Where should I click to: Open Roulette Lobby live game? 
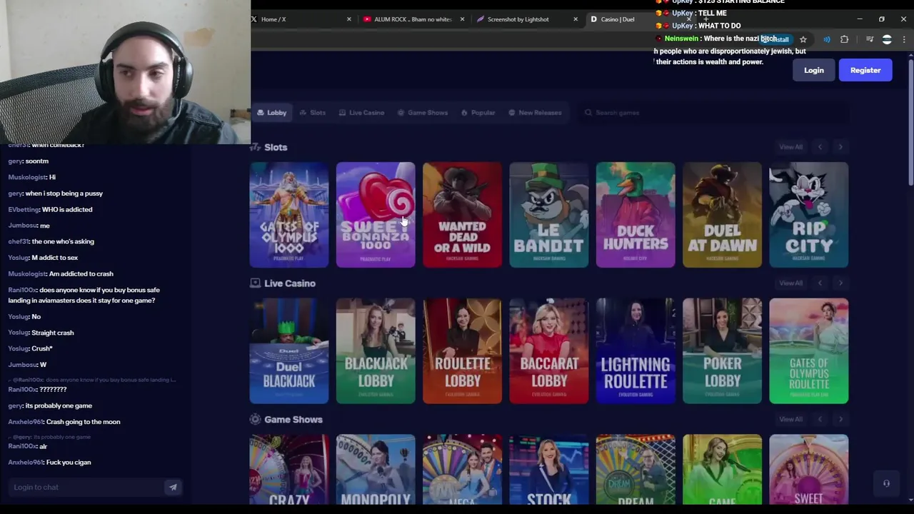pos(462,351)
